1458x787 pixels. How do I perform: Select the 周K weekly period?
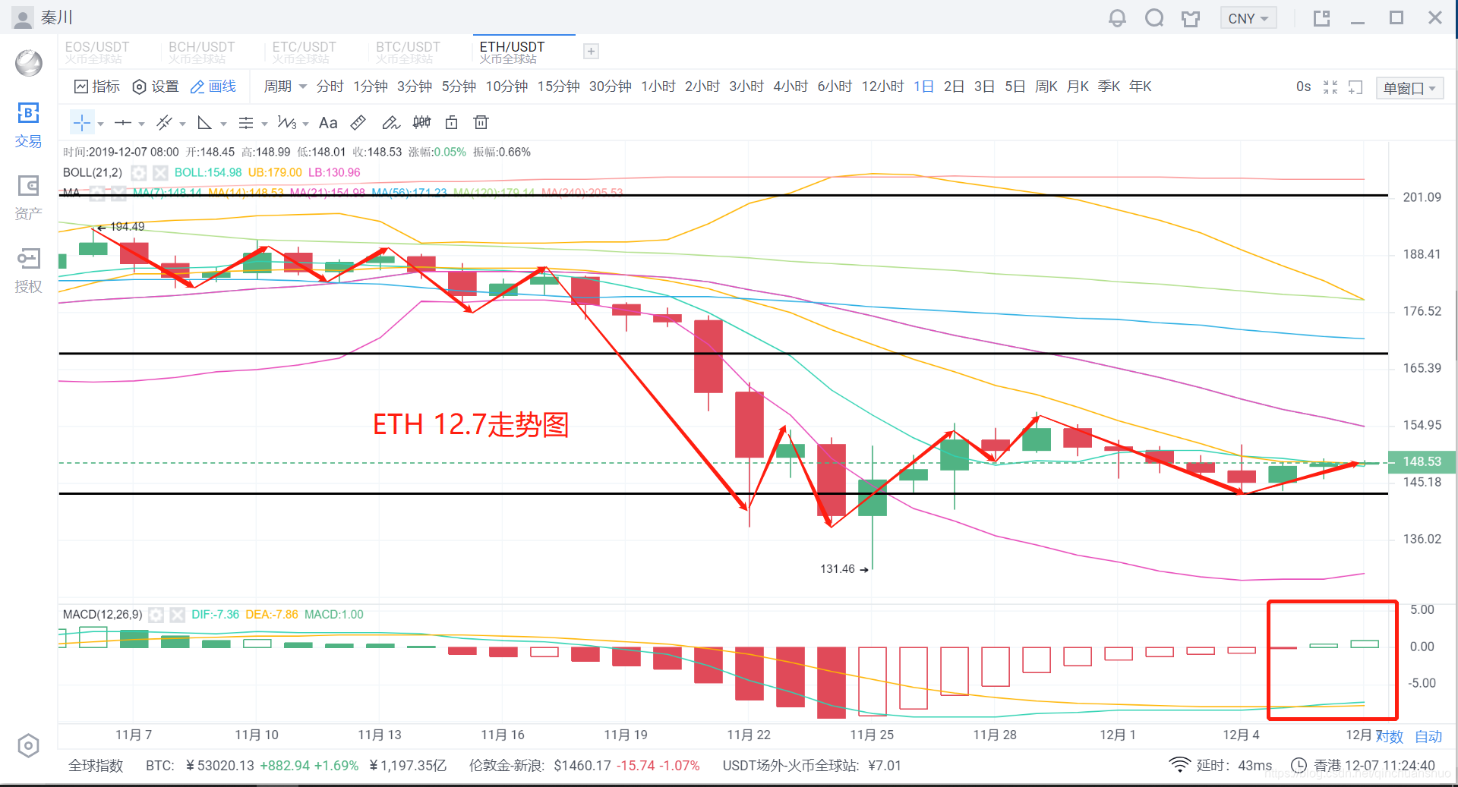coord(1046,87)
